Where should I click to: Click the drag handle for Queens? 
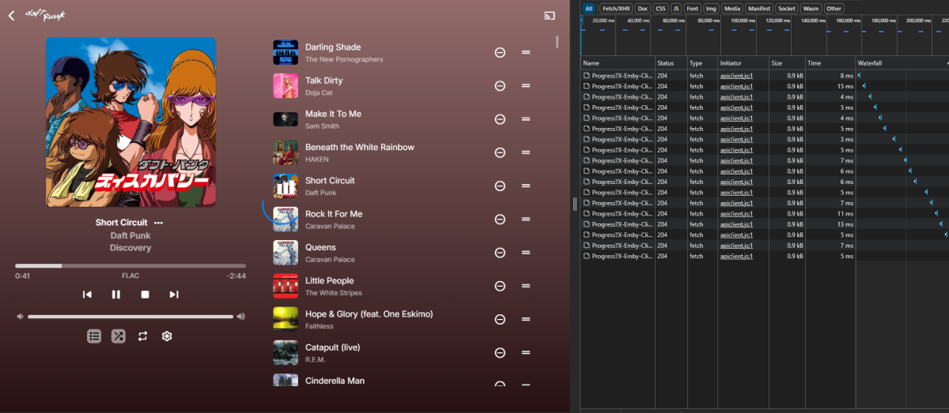[526, 253]
